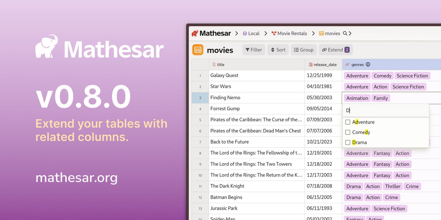Click the Local database icon in breadcrumb

pyautogui.click(x=245, y=33)
